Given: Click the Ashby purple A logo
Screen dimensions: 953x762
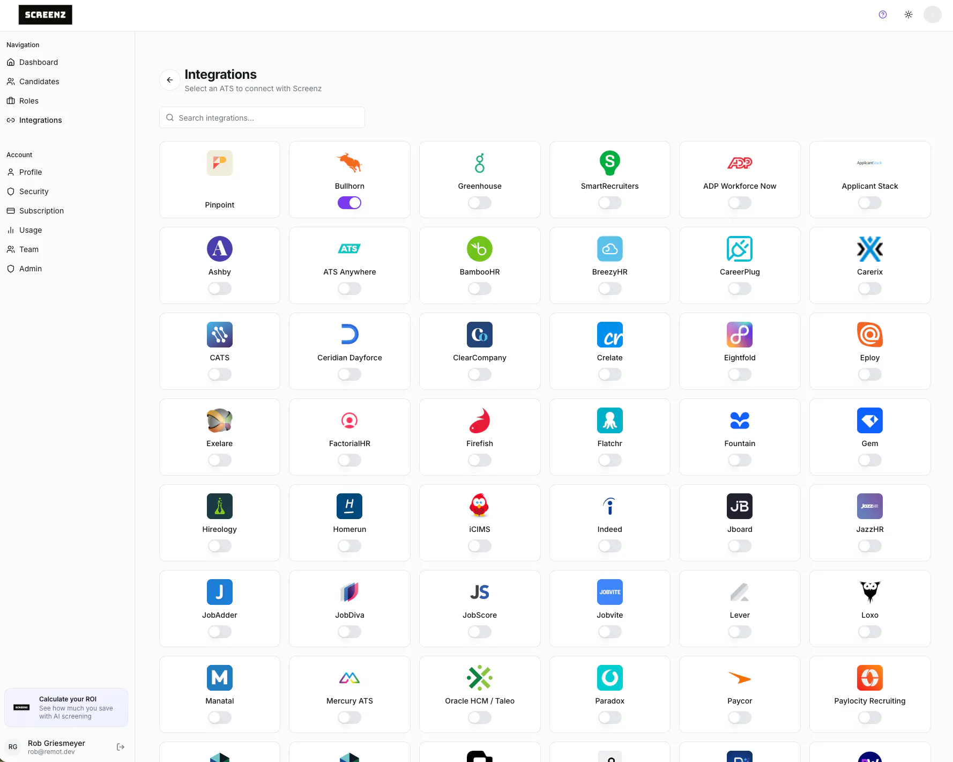Looking at the screenshot, I should 220,249.
